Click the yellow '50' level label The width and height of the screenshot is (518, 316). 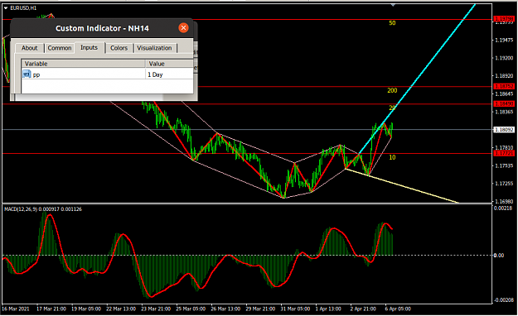392,23
